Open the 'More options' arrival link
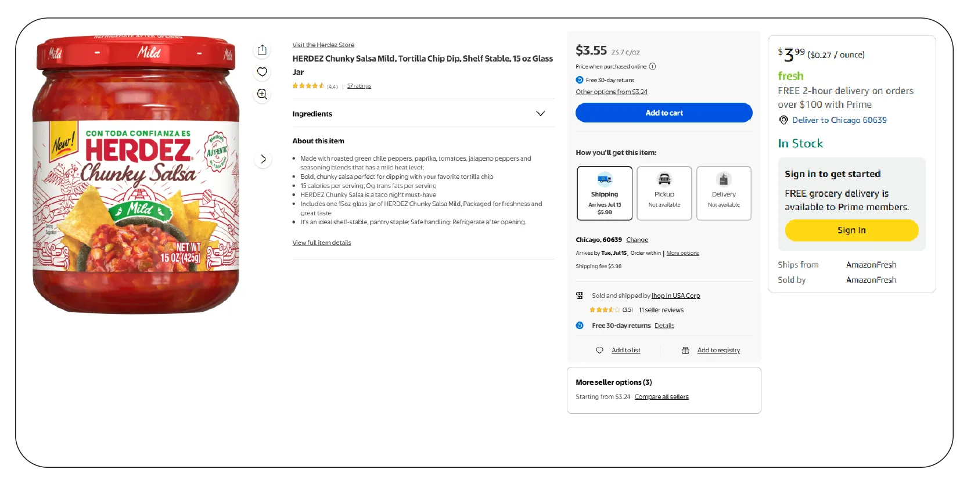 point(682,253)
